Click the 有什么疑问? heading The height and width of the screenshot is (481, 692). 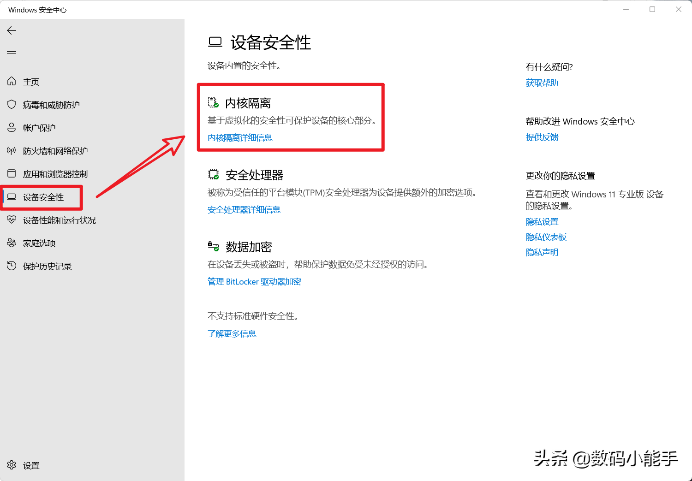click(549, 67)
